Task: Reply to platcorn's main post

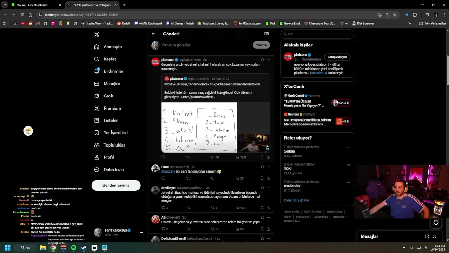Action: pyautogui.click(x=163, y=157)
